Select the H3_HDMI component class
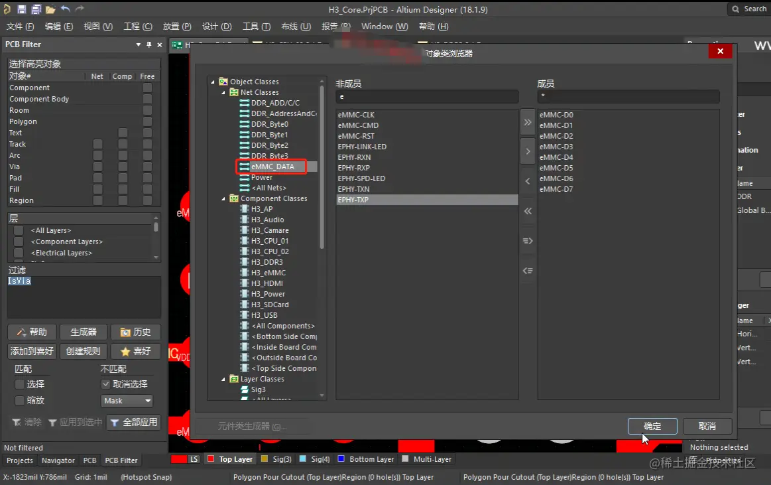Image resolution: width=771 pixels, height=485 pixels. click(267, 283)
